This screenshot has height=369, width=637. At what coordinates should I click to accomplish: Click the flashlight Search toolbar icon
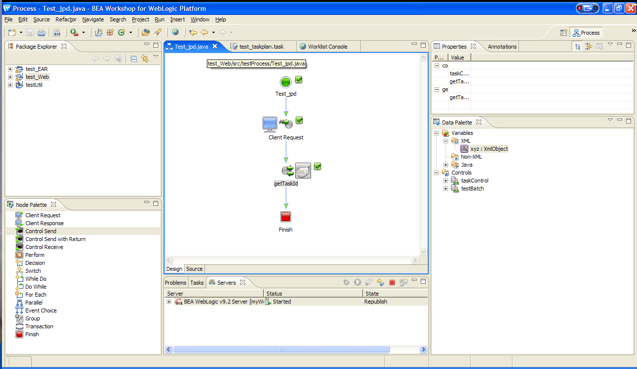pyautogui.click(x=158, y=32)
